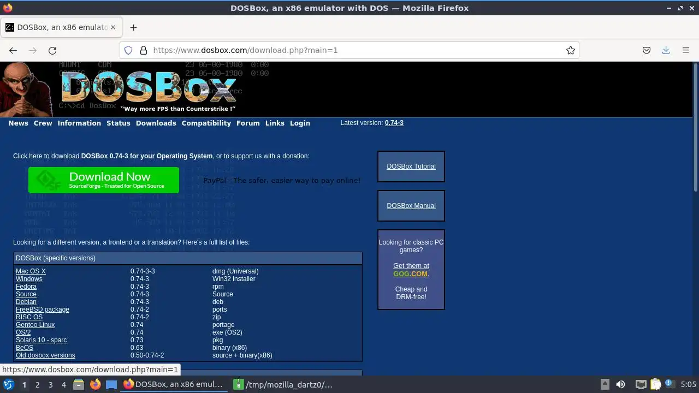Open the FreeBSD package link

[43, 309]
